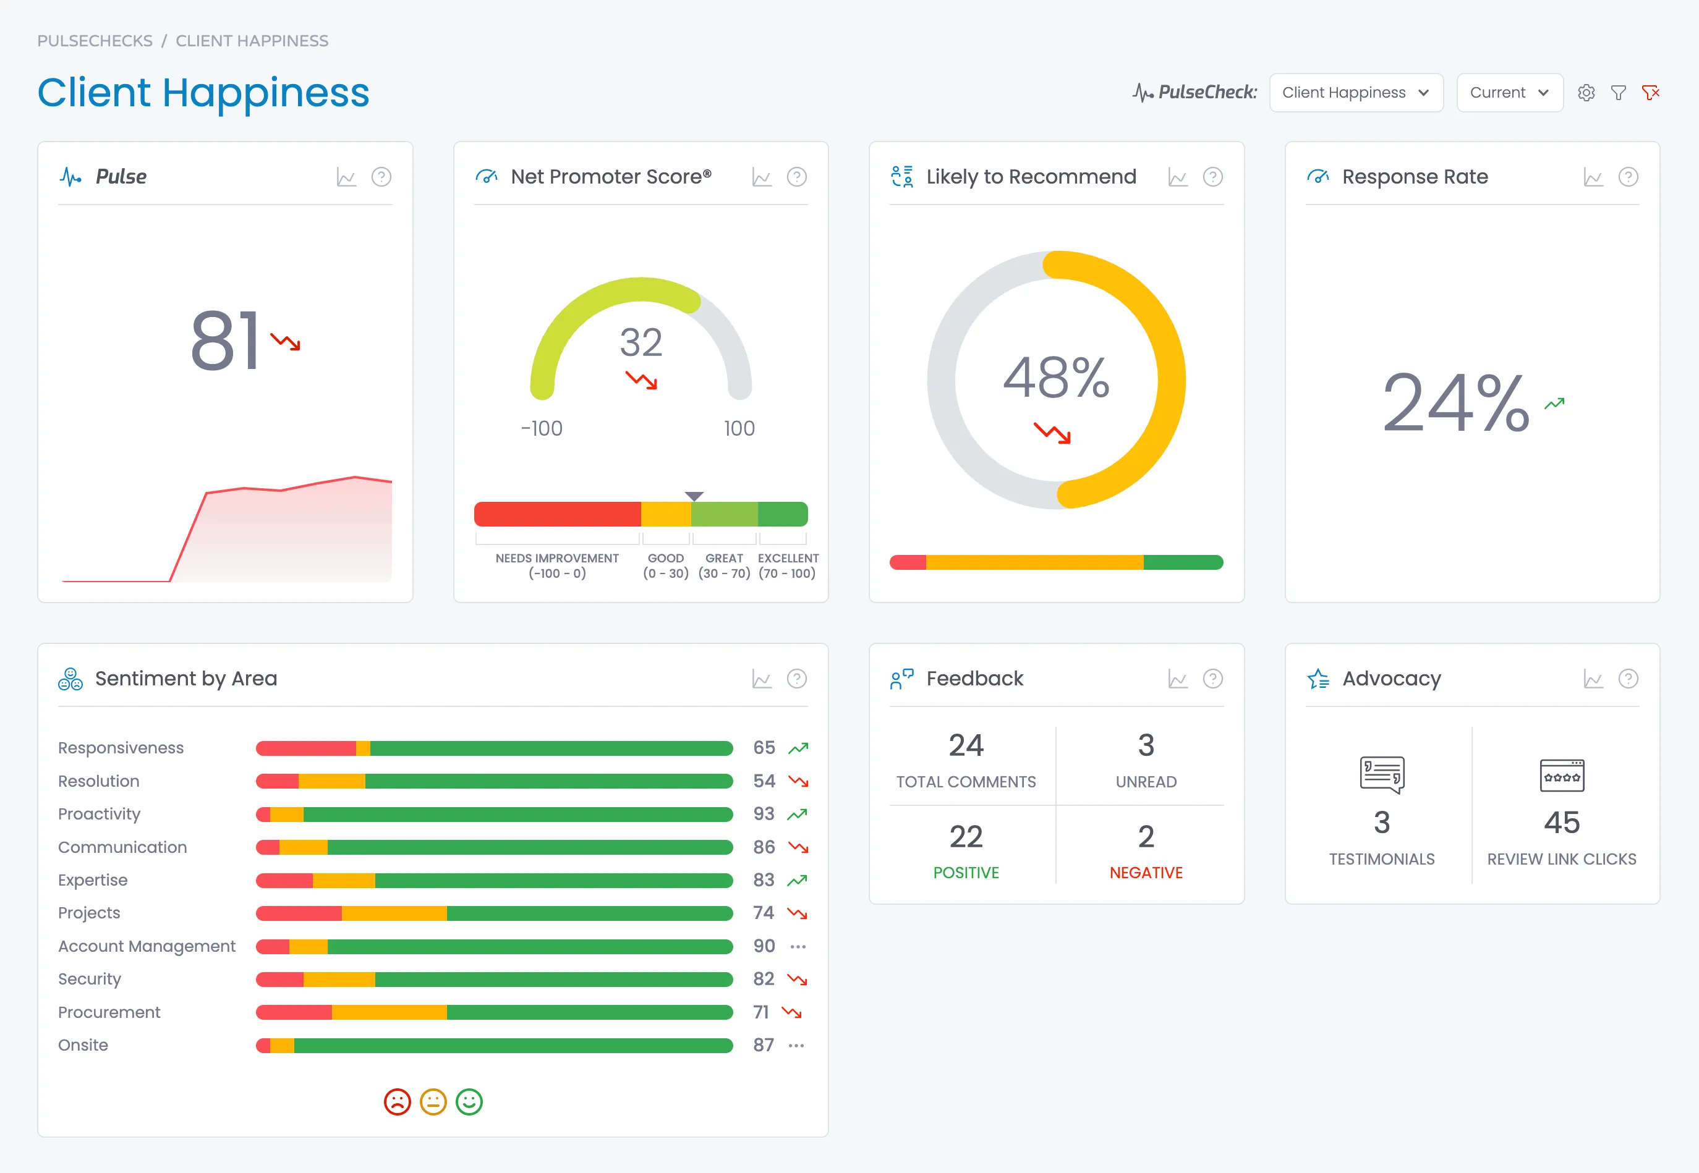Open trend chart for Advocacy card
The image size is (1699, 1173).
pos(1593,679)
